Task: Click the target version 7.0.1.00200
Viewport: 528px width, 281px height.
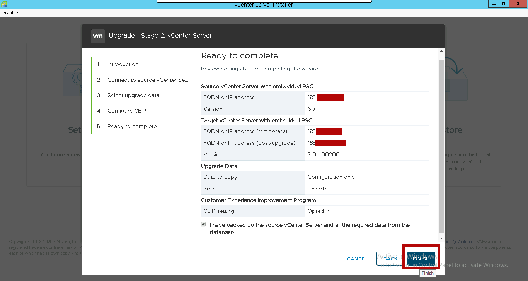Action: point(324,154)
